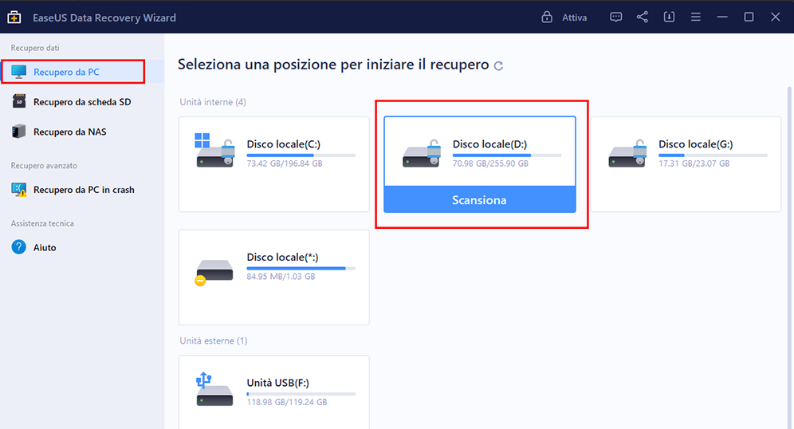Screen dimensions: 794x429
Task: Click the import/download icon in title bar
Action: (x=669, y=17)
